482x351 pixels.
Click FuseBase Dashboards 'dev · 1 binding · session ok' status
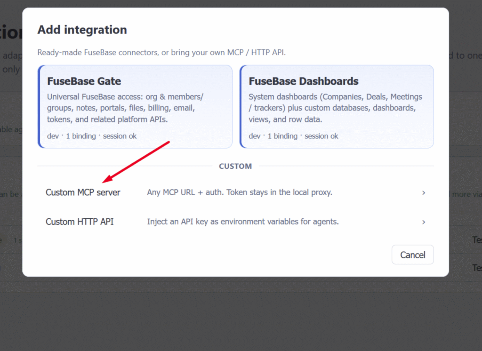click(293, 136)
